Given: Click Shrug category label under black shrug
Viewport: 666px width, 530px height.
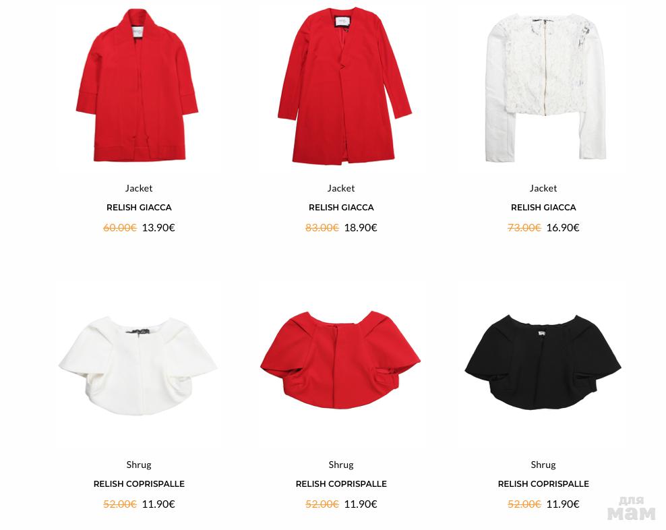Looking at the screenshot, I should click(x=543, y=465).
